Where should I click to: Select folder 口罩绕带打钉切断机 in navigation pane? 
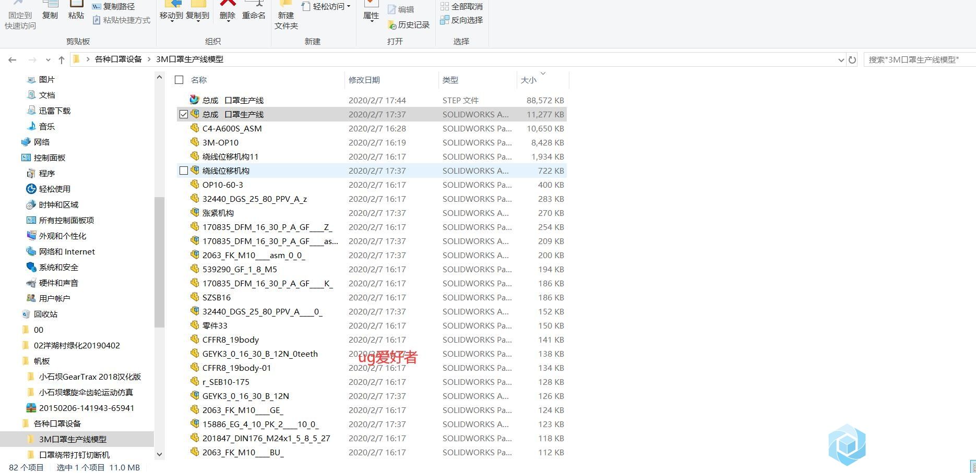74,455
